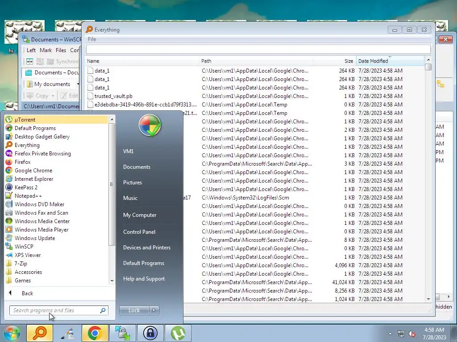The width and height of the screenshot is (457, 342).
Task: Launch Firefox from the programs list
Action: [57, 162]
